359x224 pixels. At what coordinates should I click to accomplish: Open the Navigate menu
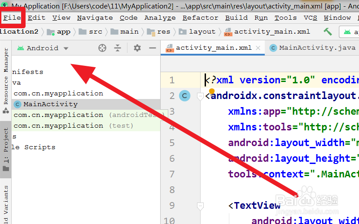click(95, 17)
